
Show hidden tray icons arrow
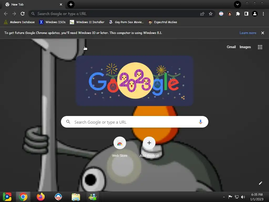click(224, 197)
